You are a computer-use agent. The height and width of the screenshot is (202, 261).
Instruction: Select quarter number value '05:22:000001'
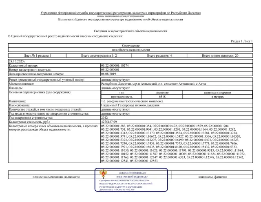tap(110, 70)
